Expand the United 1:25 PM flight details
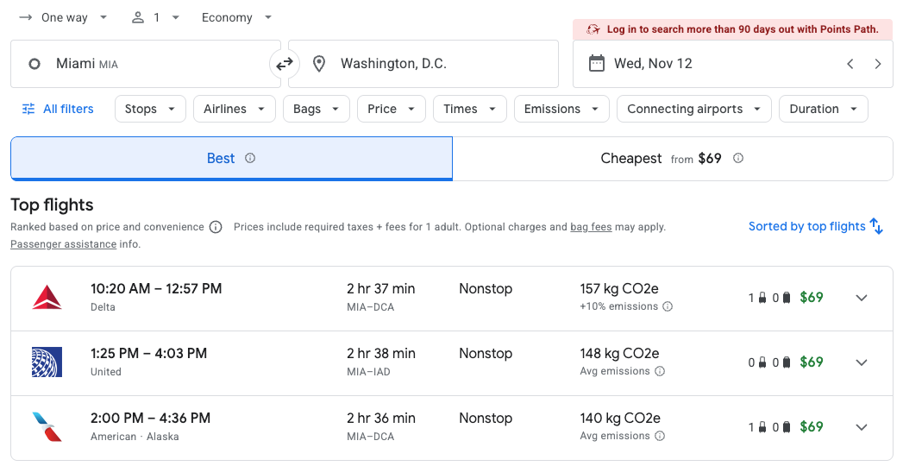This screenshot has width=903, height=466. pos(862,362)
